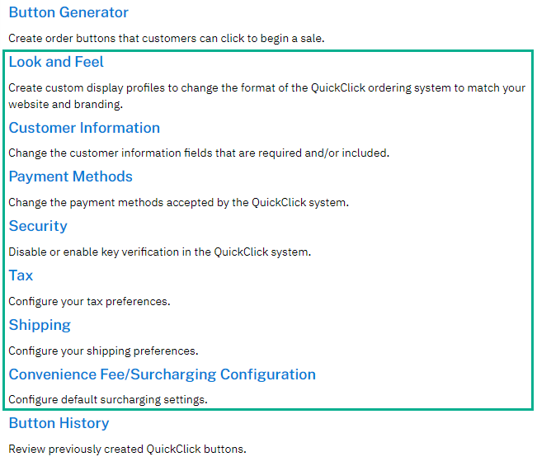Open Convenience Fee/Surcharging Configuration link
This screenshot has height=466, width=537.
coord(163,374)
